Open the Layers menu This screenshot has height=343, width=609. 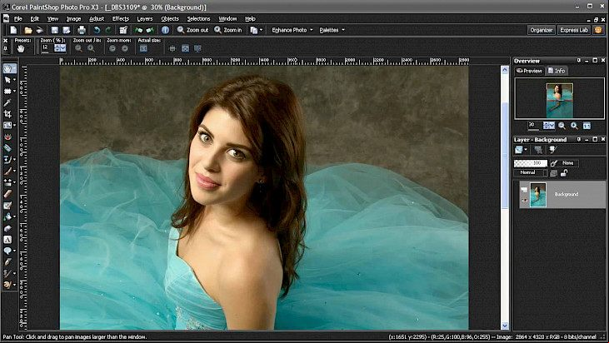[144, 18]
